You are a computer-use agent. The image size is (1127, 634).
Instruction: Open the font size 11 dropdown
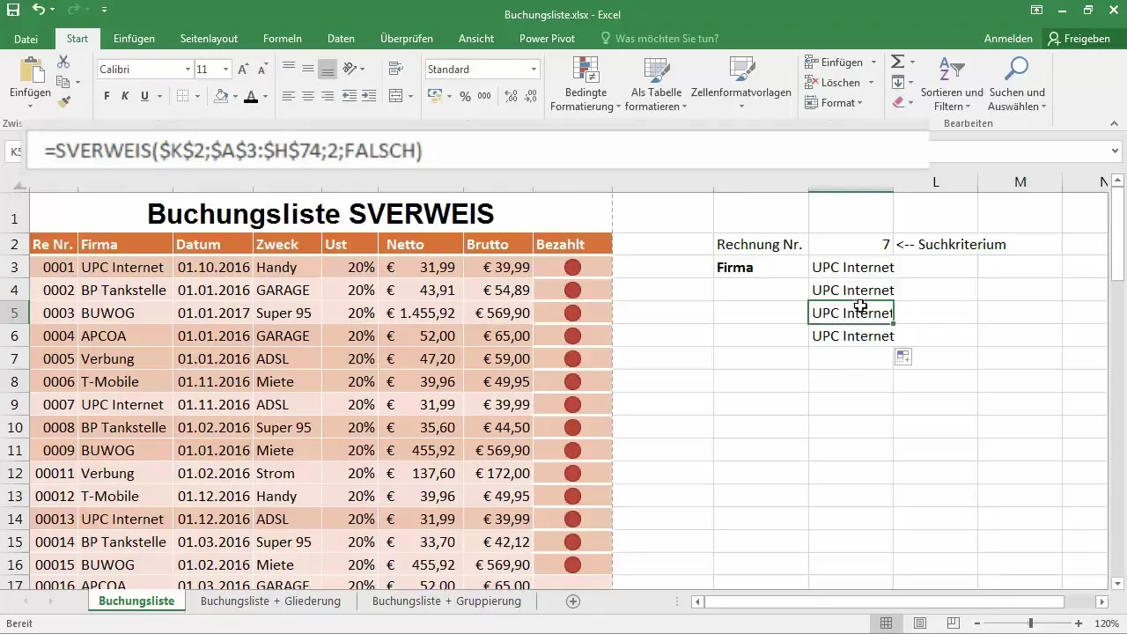[226, 70]
